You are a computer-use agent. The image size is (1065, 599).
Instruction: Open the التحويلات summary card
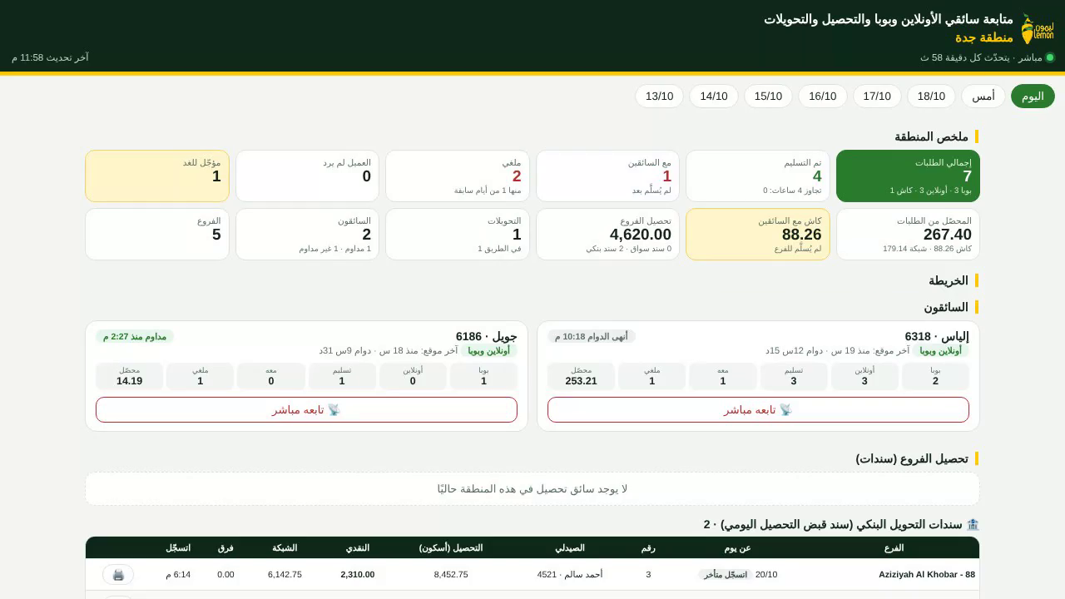click(458, 234)
